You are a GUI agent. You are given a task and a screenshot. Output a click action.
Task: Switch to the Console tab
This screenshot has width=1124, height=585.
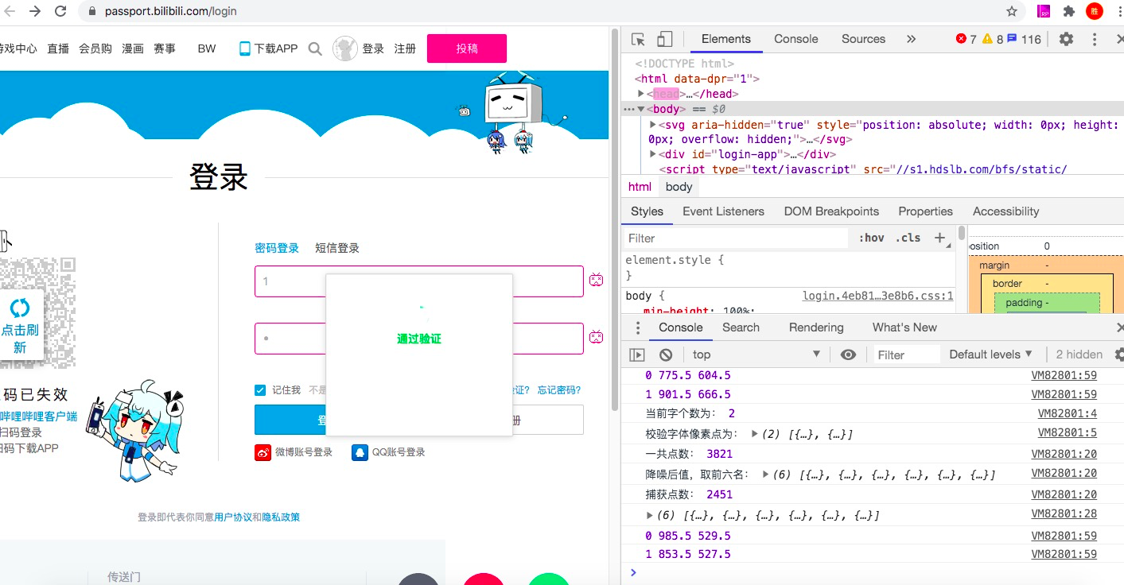tap(795, 39)
